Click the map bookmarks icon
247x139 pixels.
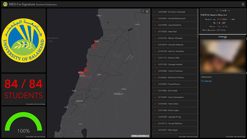pyautogui.click(x=143, y=11)
